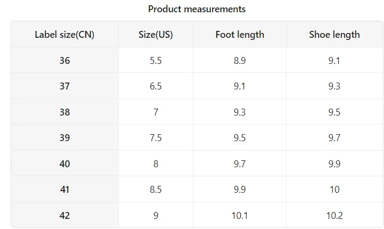Image resolution: width=384 pixels, height=229 pixels.
Task: Select label size 41 cell
Action: 64,189
